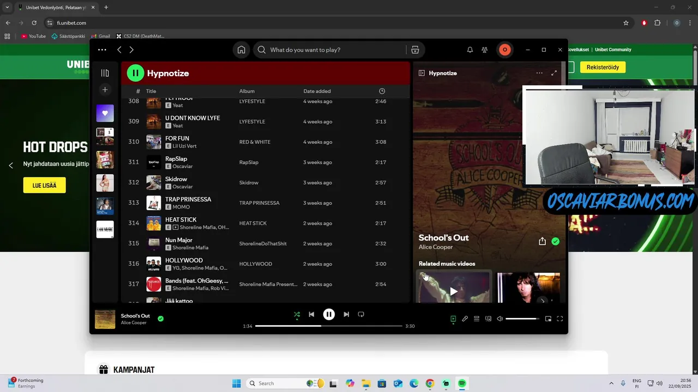Screen dimensions: 698x392
Task: Open Lil Uzi Vert artist link
Action: 184,146
